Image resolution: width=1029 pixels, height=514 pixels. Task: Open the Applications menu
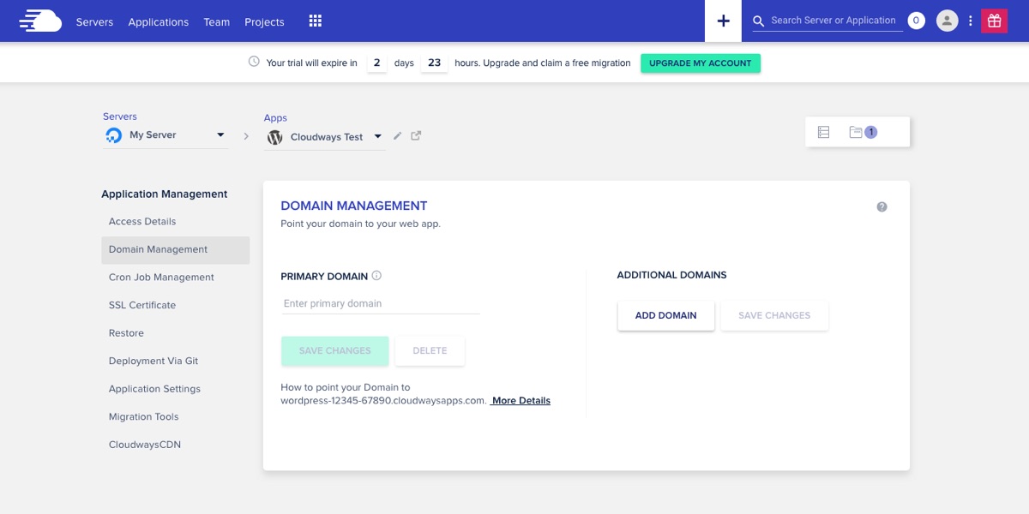click(x=159, y=22)
